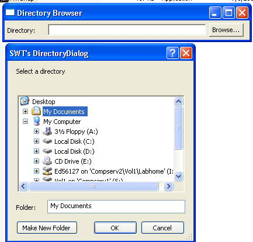
Task: Click the vertical scrollbar up arrow
Action: click(178, 101)
